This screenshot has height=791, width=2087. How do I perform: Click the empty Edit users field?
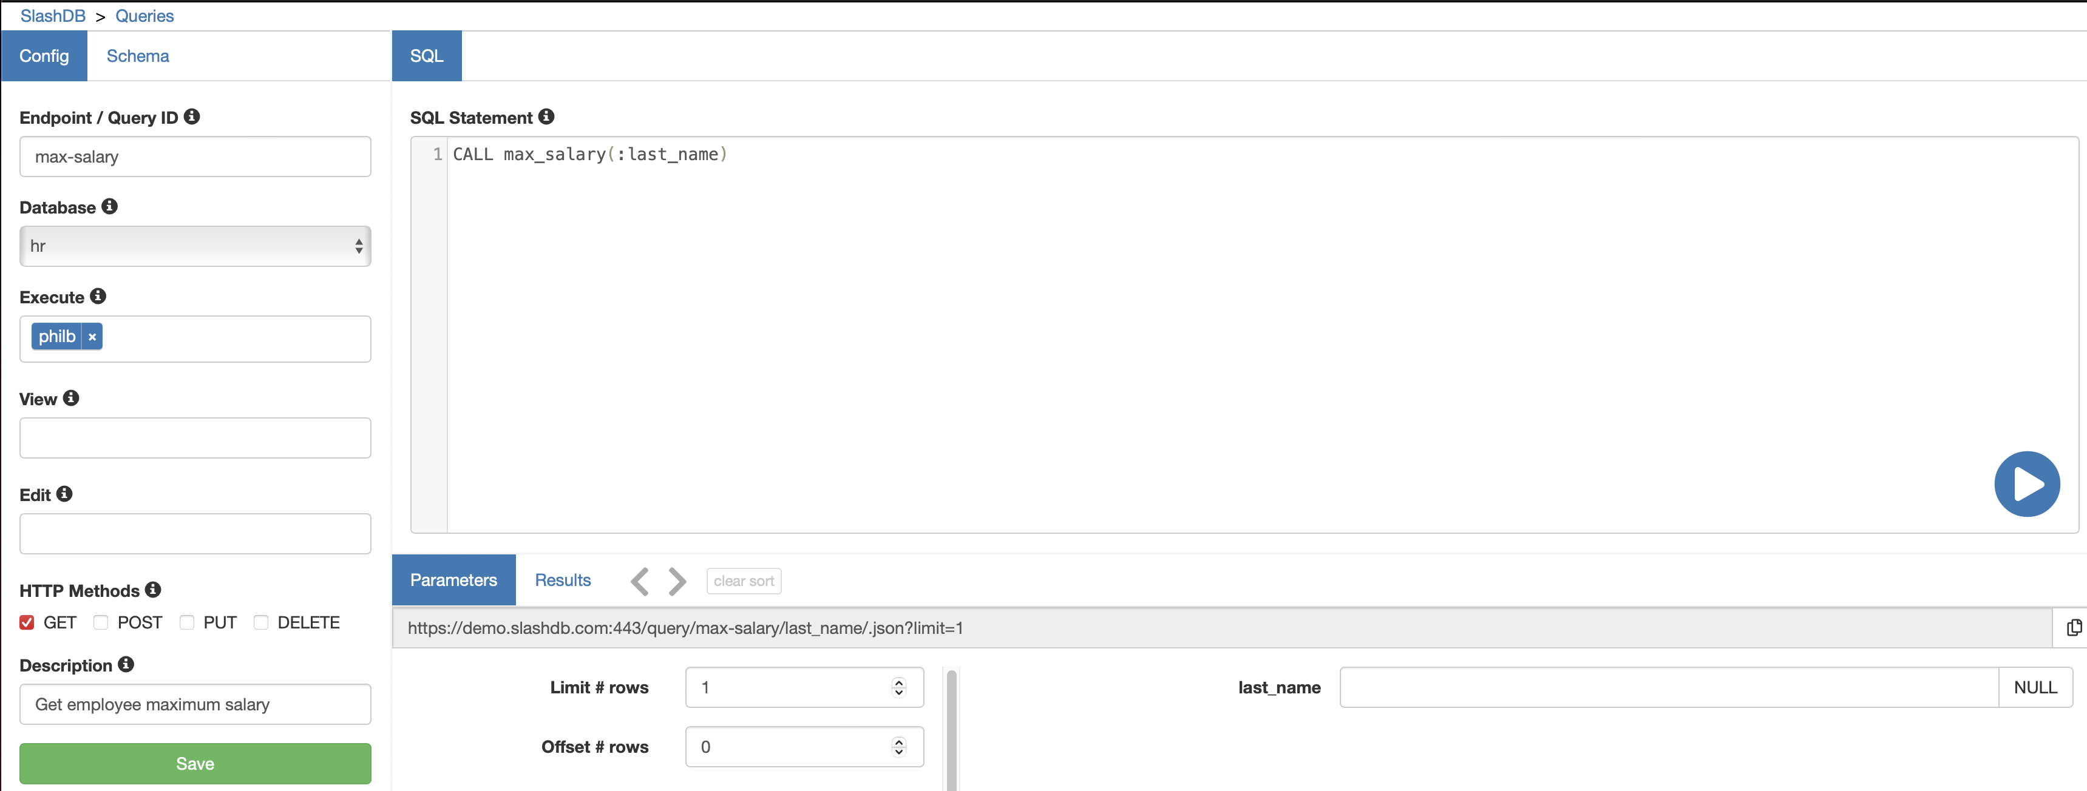pyautogui.click(x=195, y=534)
